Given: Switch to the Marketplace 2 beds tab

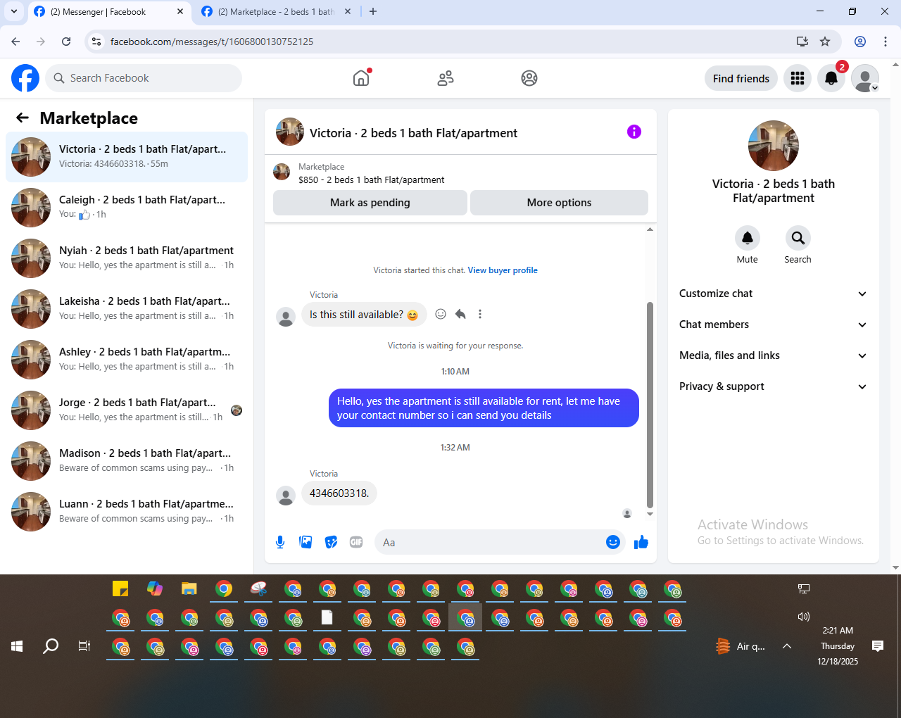Looking at the screenshot, I should pyautogui.click(x=276, y=11).
